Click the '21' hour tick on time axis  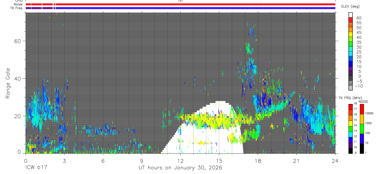tap(296, 161)
